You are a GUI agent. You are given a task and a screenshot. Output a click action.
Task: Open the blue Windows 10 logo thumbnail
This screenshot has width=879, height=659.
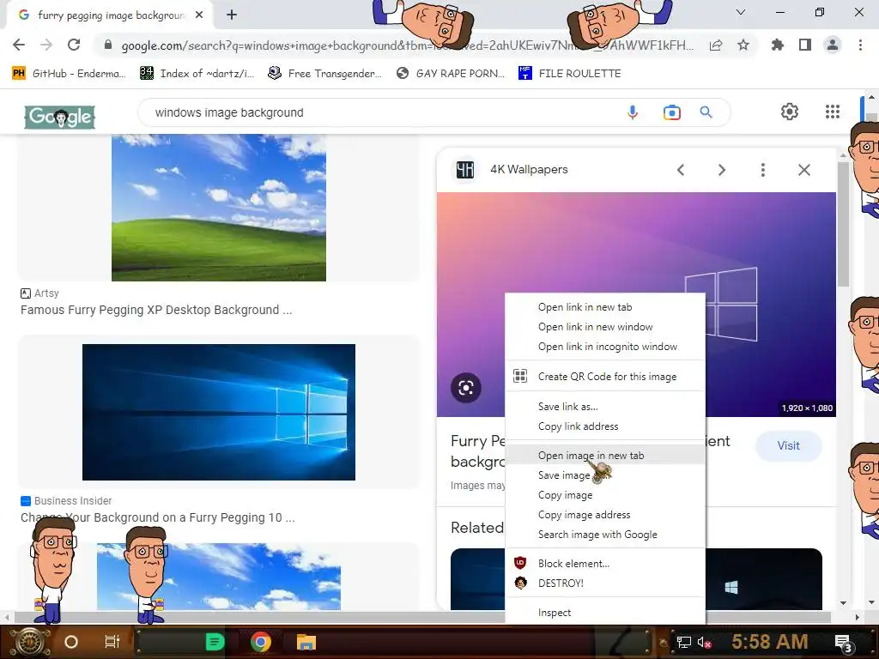point(219,412)
